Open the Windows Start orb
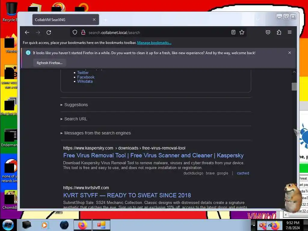Screen dimensions: 308x231 [x=8, y=225]
